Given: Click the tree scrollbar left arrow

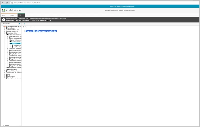Looking at the screenshot, I should 3,126.
